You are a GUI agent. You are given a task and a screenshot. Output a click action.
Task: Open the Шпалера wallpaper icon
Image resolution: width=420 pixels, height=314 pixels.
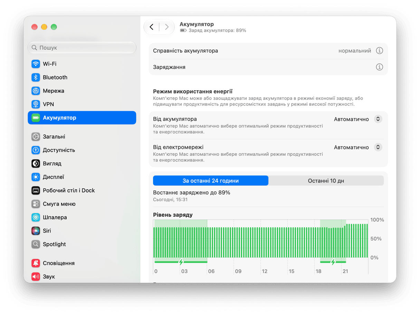[36, 217]
